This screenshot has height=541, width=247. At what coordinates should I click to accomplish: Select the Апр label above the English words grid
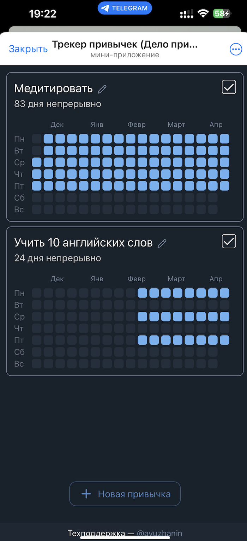pos(216,279)
